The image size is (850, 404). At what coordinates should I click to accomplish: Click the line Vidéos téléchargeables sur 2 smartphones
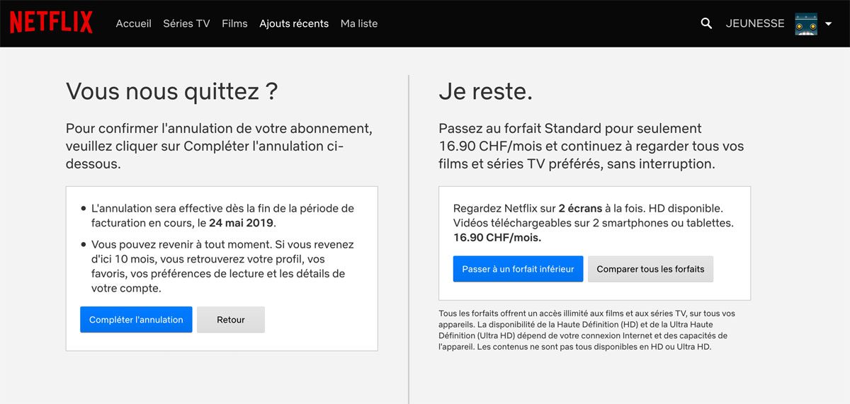coord(594,223)
